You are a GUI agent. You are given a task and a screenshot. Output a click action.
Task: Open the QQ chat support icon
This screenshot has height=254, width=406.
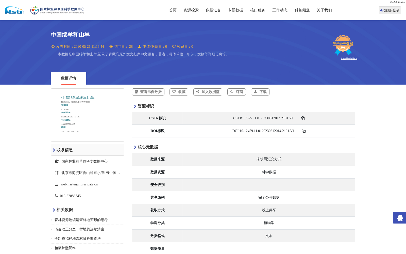(x=400, y=218)
